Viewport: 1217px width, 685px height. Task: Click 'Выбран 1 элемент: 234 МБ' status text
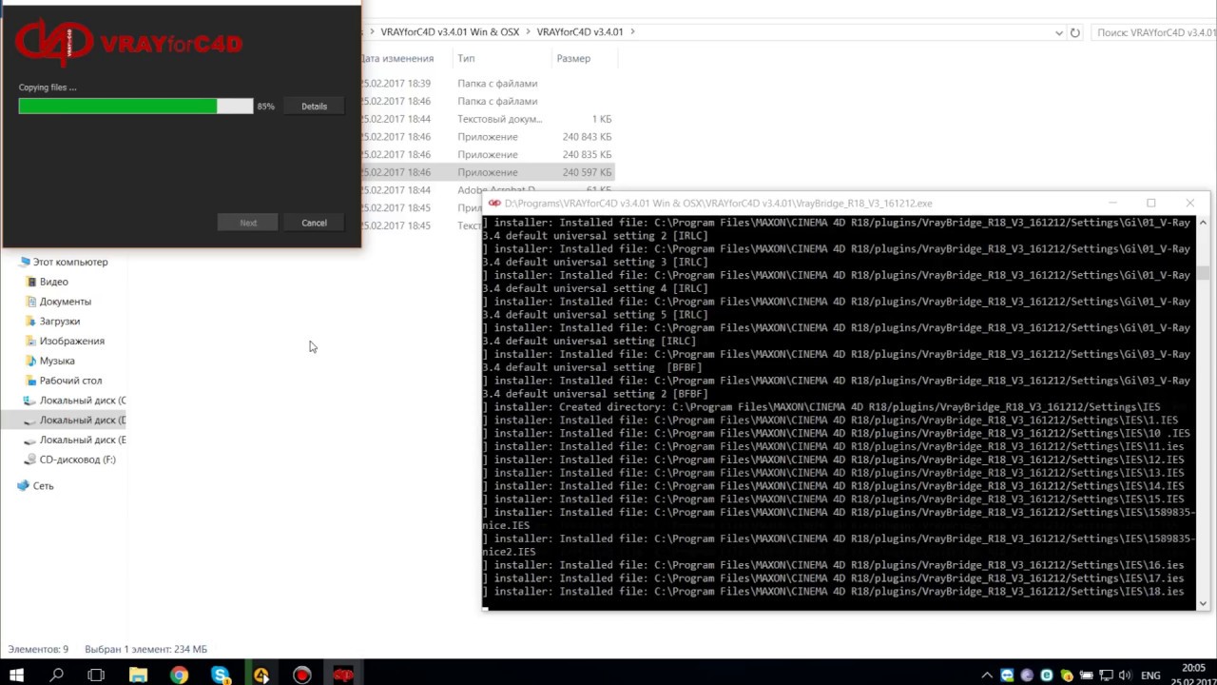coord(145,649)
